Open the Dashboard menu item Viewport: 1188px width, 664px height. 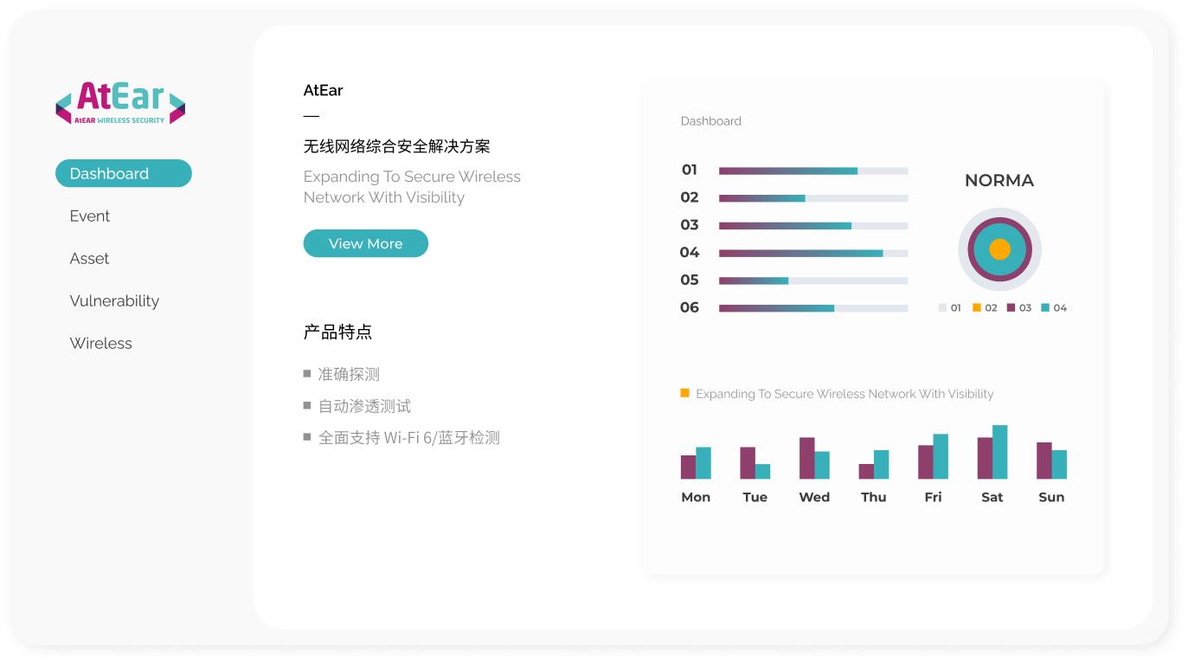(x=124, y=173)
